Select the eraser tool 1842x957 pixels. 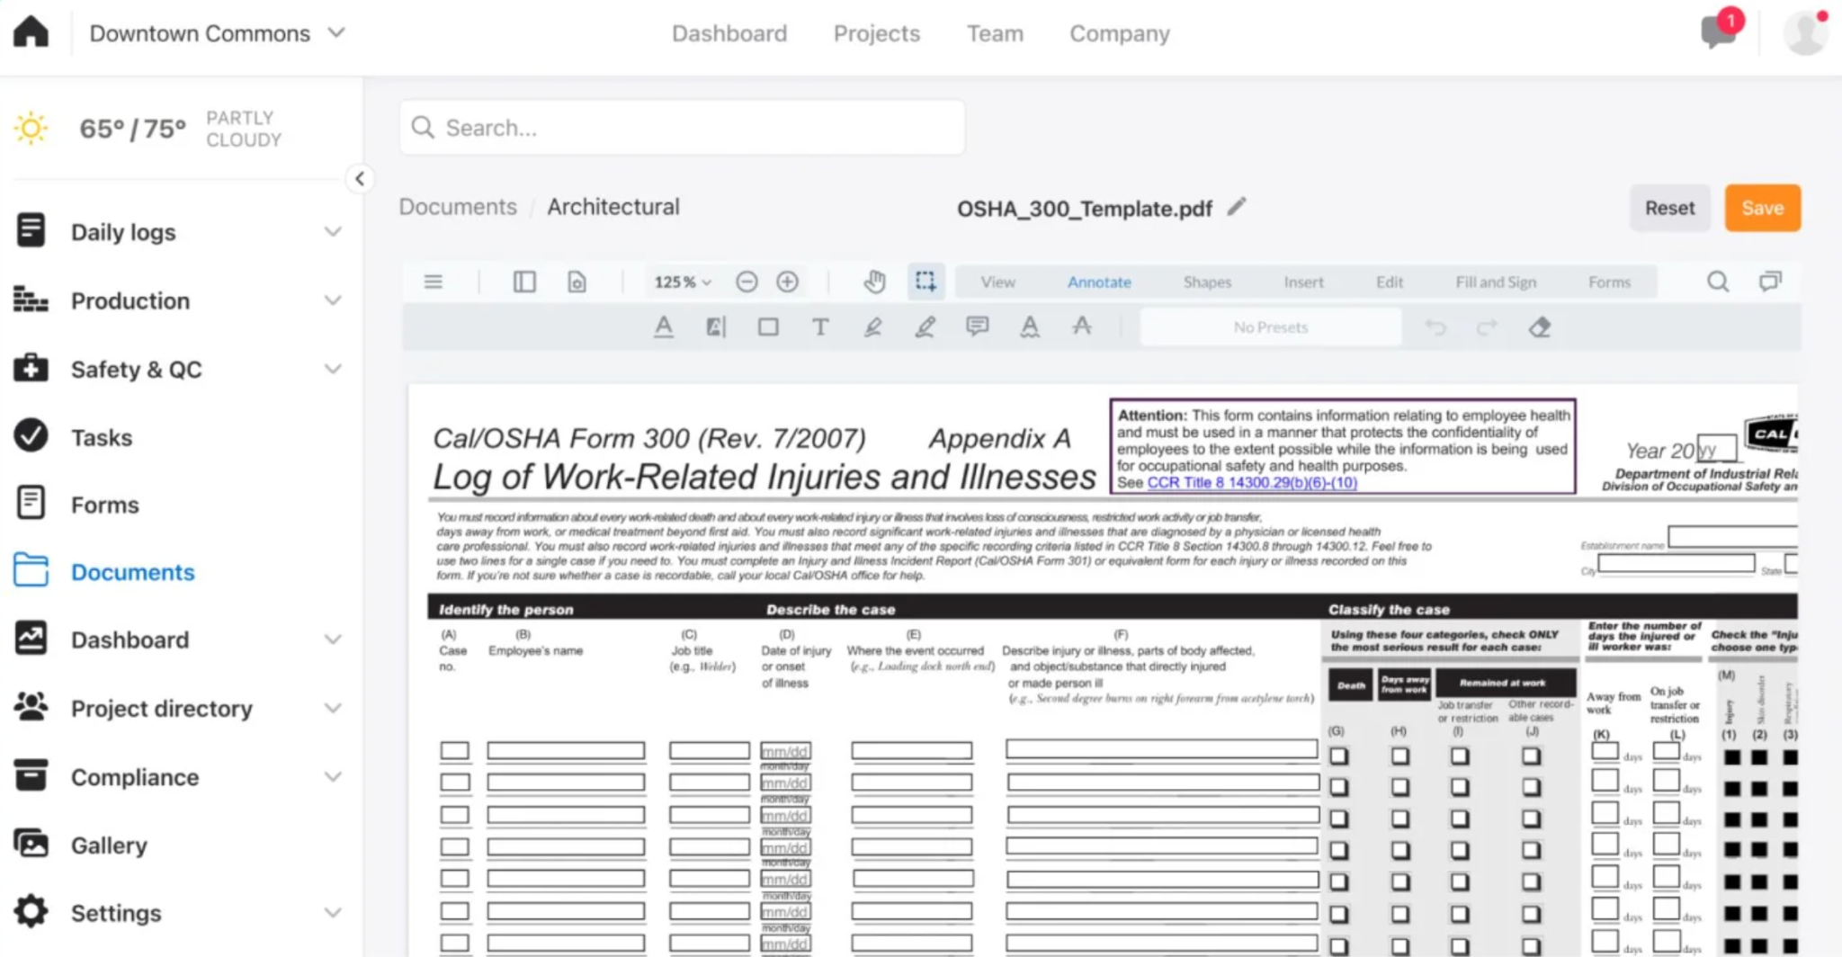(x=1540, y=327)
